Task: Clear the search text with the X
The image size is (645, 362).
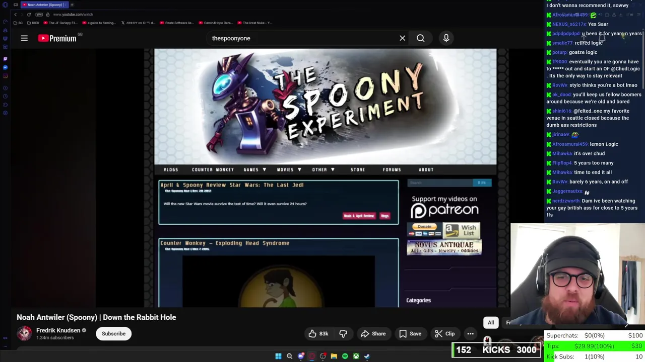Action: click(402, 38)
